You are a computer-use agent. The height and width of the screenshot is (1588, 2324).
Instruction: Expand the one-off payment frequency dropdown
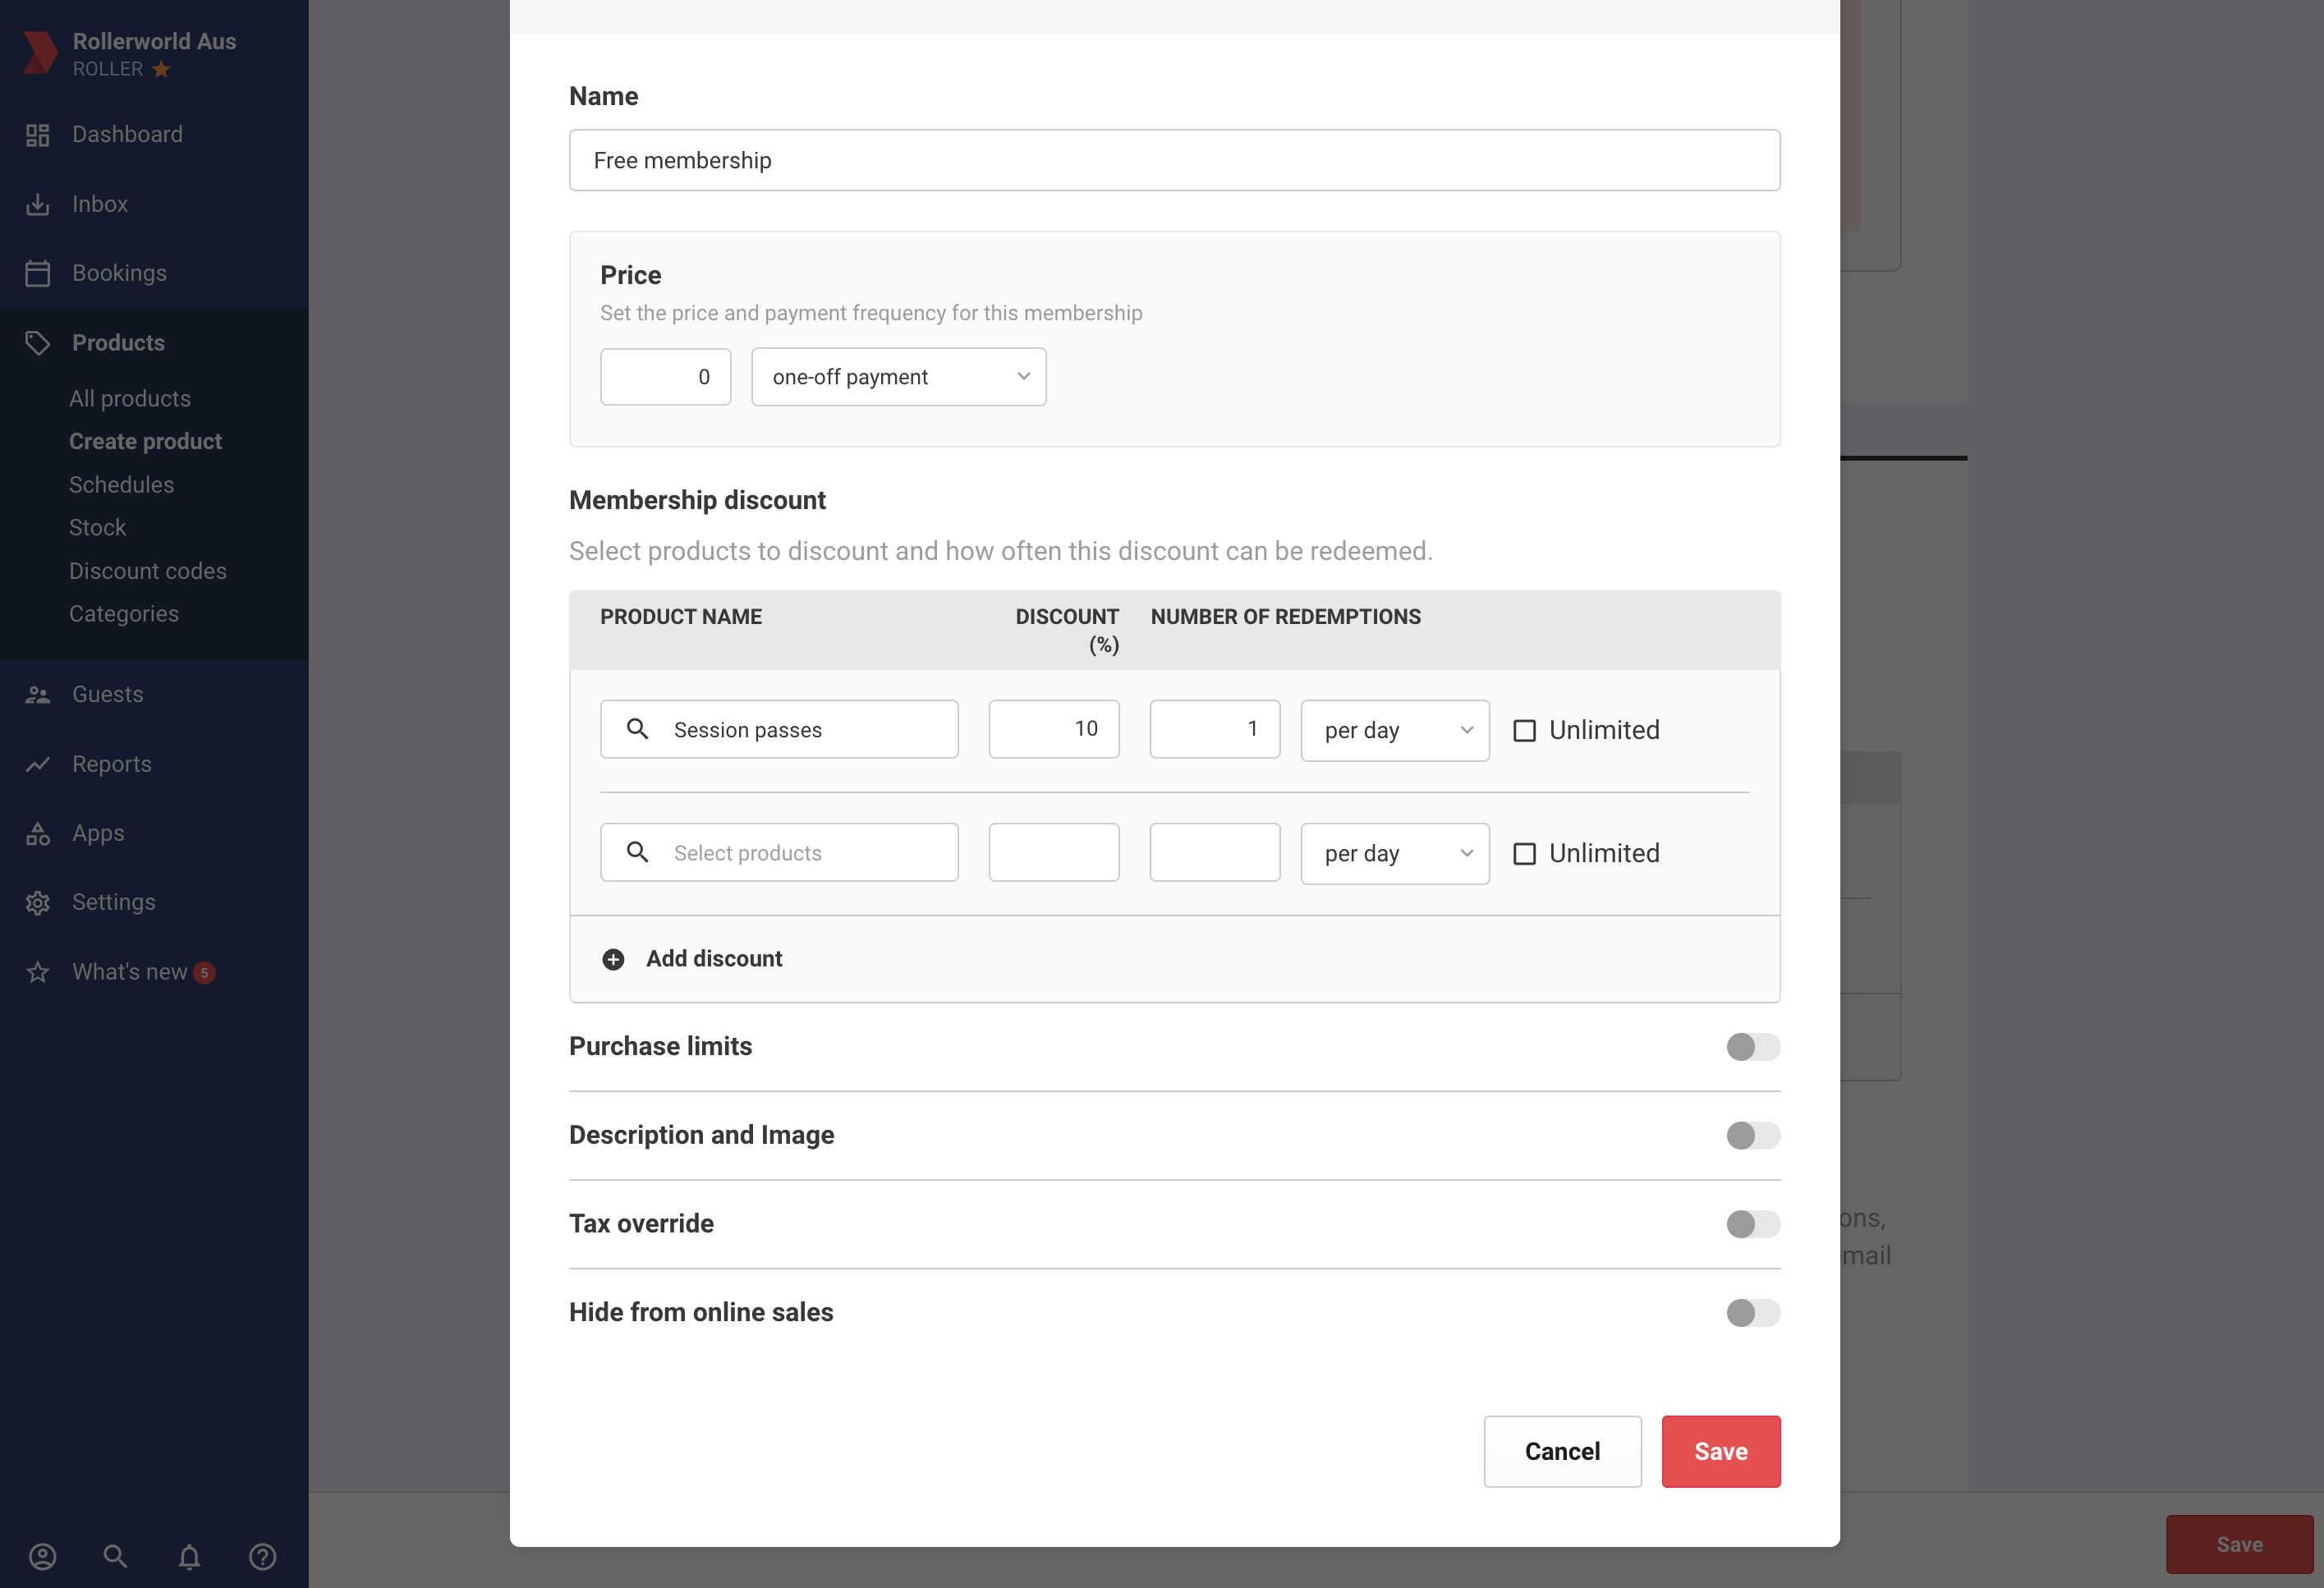(x=897, y=376)
